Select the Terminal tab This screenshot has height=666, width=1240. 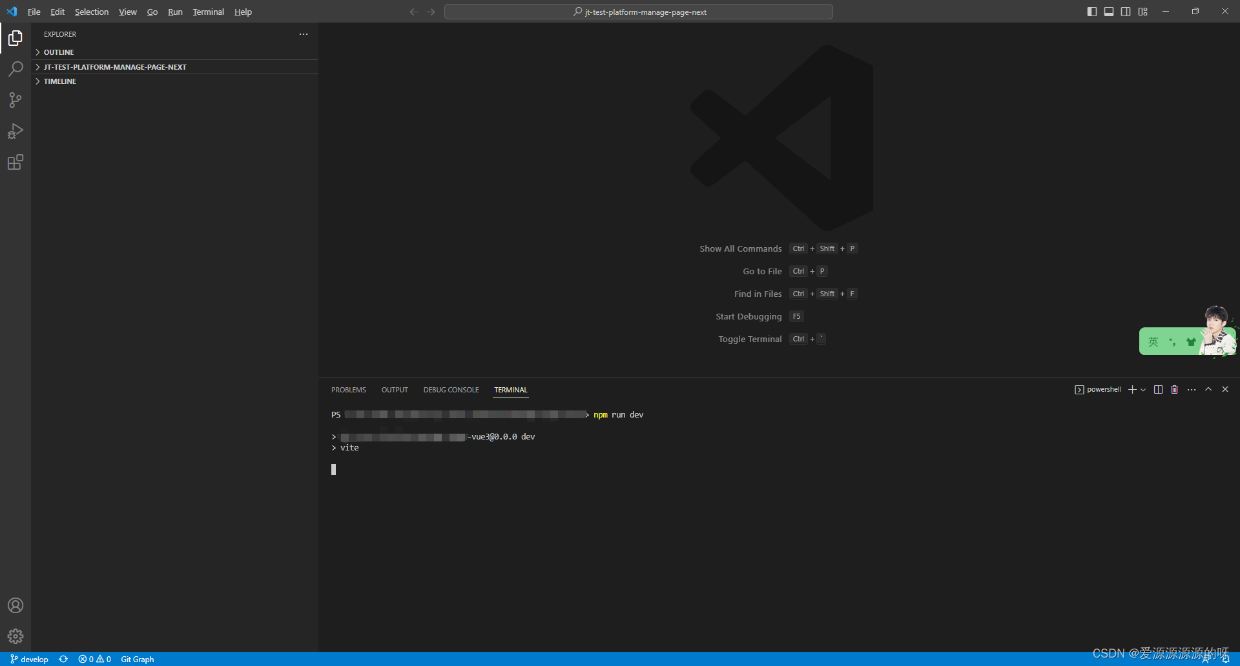(x=511, y=390)
